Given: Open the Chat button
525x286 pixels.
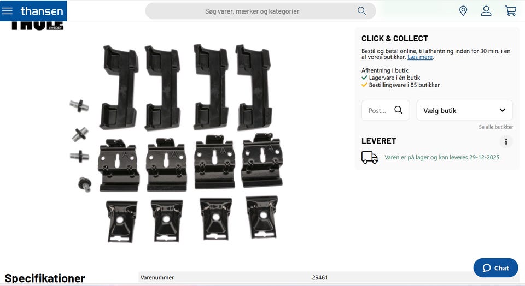Looking at the screenshot, I should pyautogui.click(x=495, y=267).
